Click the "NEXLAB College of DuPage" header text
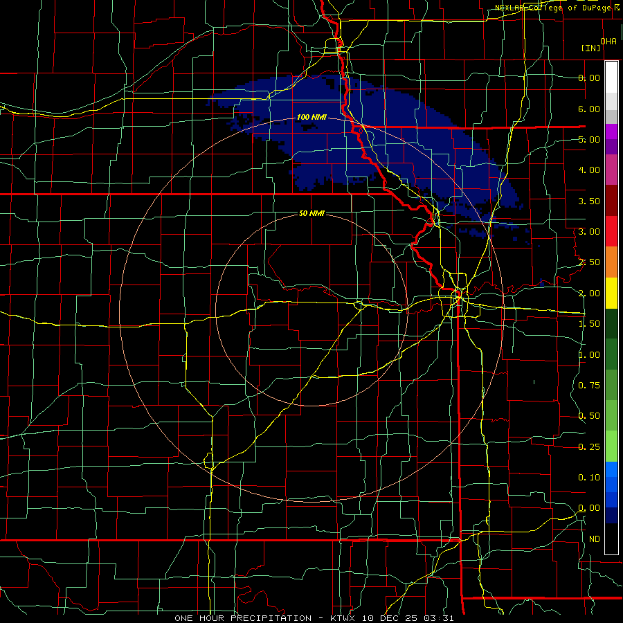623x623 pixels. [x=554, y=8]
